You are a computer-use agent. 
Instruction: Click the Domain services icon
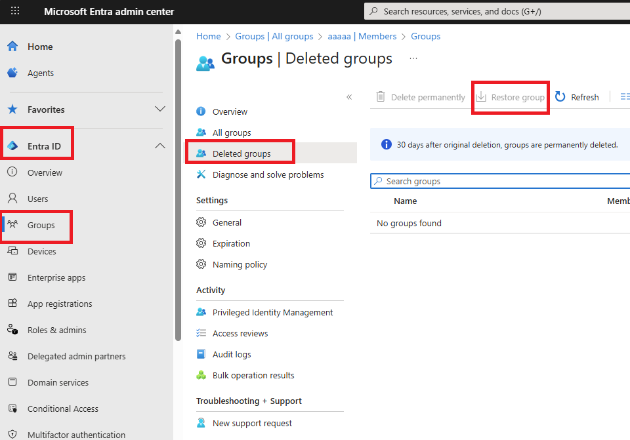12,382
